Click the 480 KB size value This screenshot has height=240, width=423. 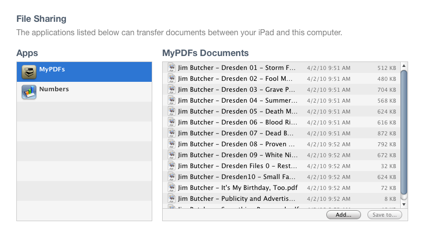(387, 79)
